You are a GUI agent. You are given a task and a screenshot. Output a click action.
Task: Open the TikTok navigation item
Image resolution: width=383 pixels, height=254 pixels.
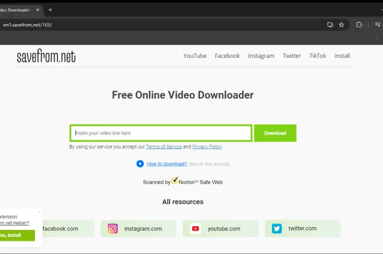pyautogui.click(x=317, y=56)
